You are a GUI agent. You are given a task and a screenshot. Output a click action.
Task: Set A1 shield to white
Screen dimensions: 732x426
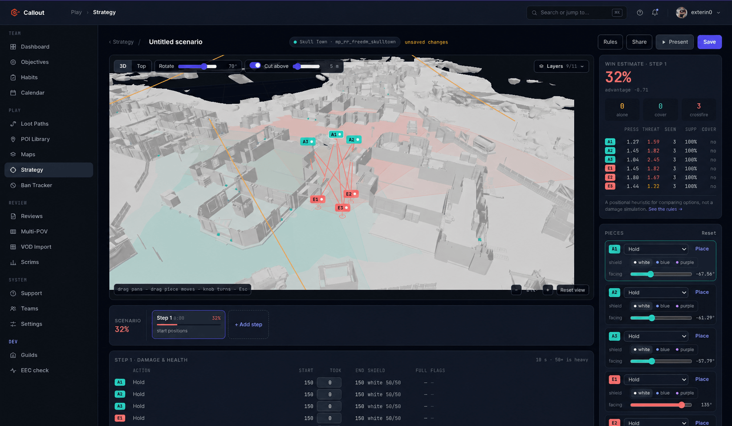[x=642, y=262]
